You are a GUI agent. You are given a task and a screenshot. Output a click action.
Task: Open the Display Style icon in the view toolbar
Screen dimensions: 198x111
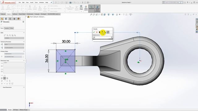pyautogui.click(x=113, y=14)
